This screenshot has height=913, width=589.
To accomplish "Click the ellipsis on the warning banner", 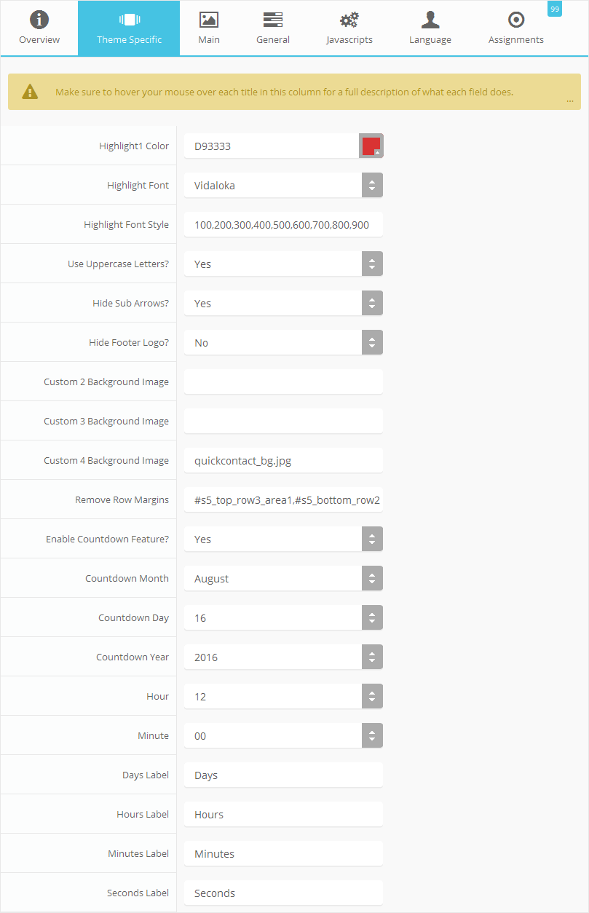I will pos(569,101).
